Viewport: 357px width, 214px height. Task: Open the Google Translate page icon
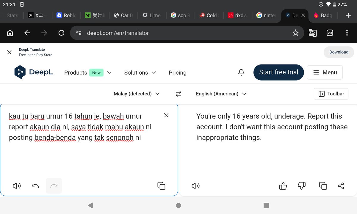[312, 33]
